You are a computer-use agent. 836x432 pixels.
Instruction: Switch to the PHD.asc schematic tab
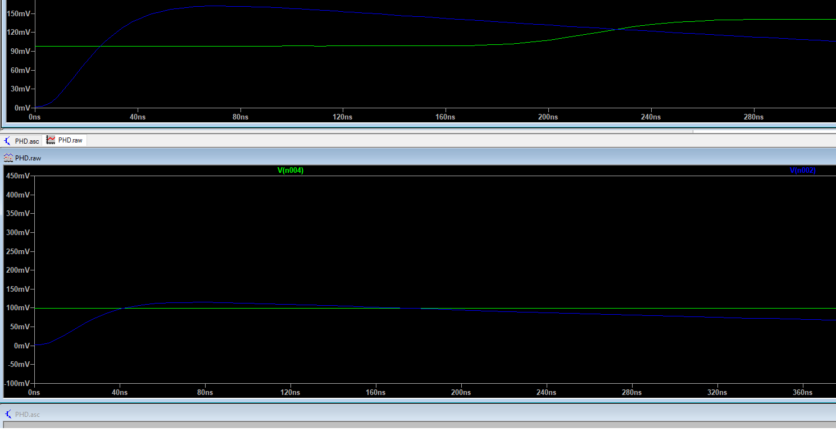pos(21,140)
